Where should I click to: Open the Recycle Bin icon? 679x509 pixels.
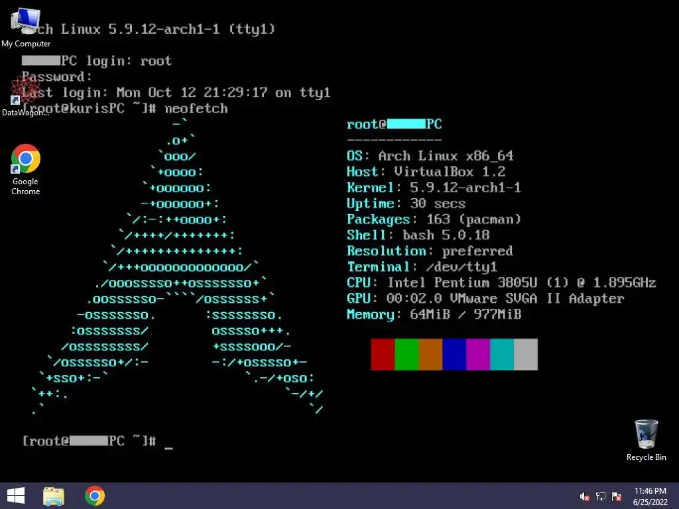(646, 440)
